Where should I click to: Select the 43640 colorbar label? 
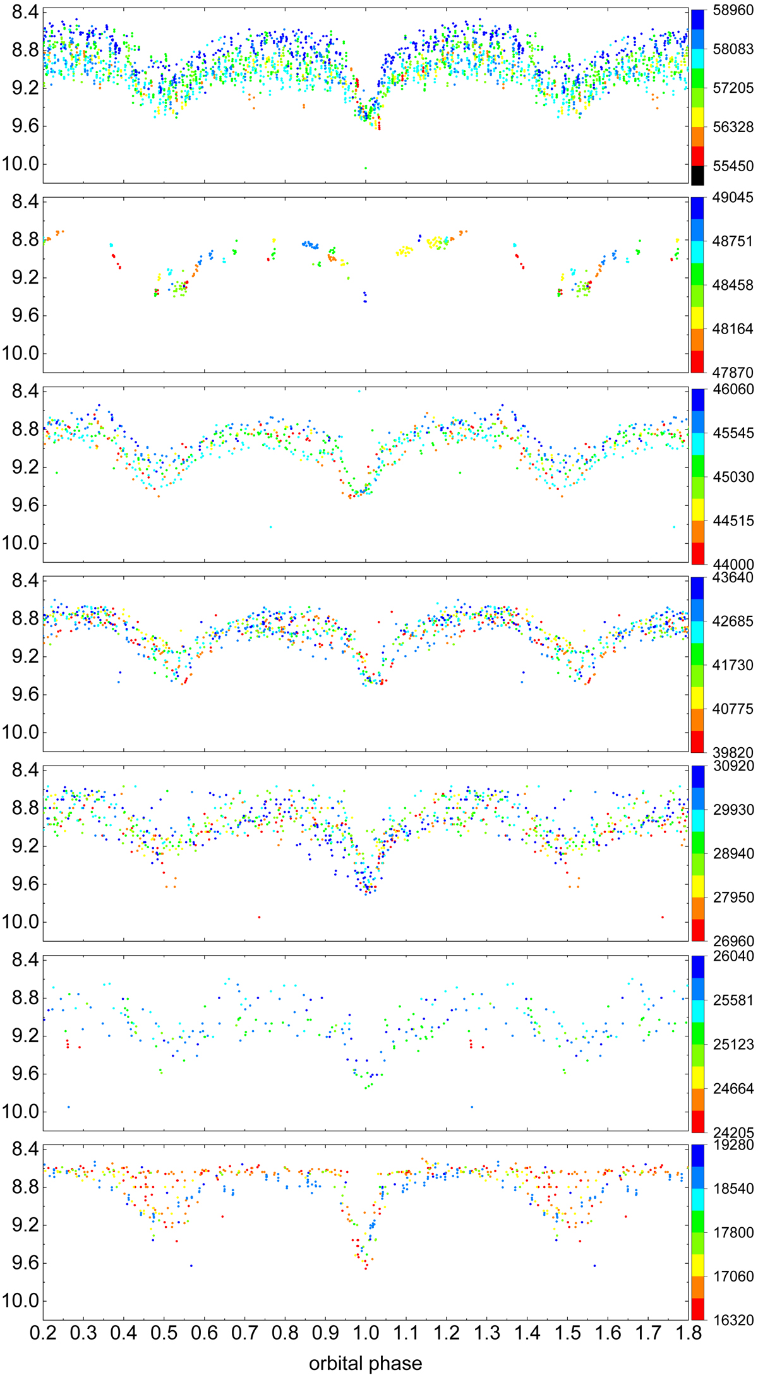(732, 577)
